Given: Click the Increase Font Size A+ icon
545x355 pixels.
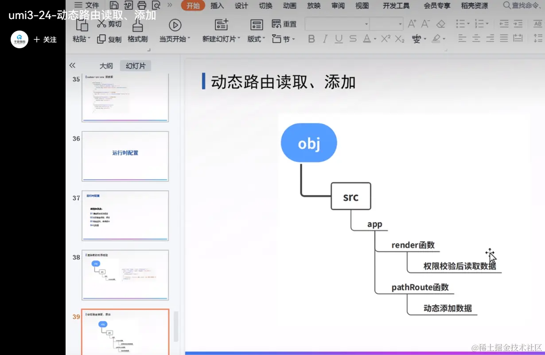Looking at the screenshot, I should click(x=412, y=23).
